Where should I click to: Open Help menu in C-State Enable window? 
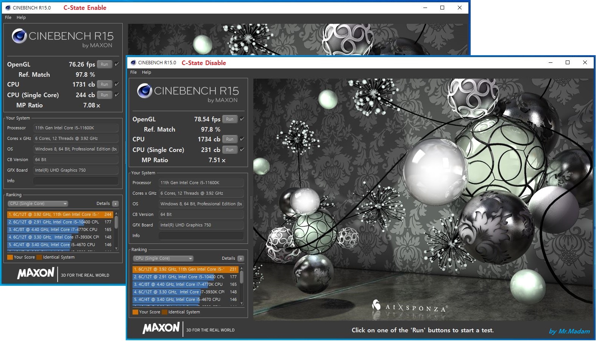click(21, 17)
